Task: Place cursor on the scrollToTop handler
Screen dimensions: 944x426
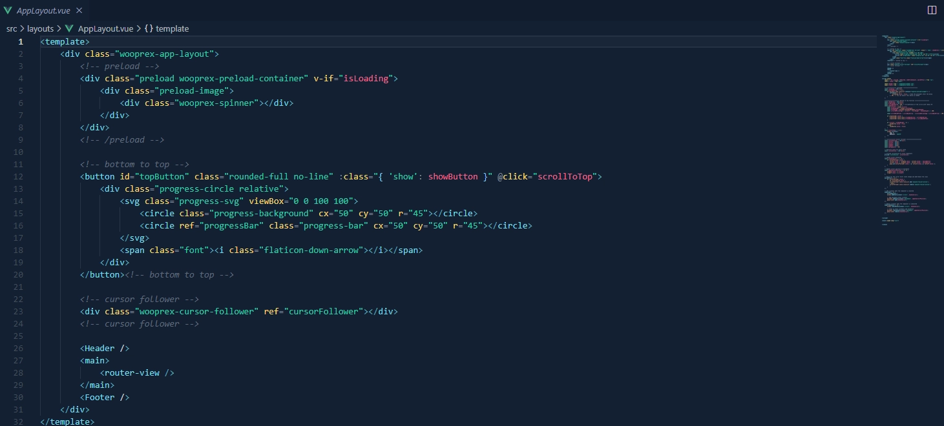Action: tap(567, 176)
